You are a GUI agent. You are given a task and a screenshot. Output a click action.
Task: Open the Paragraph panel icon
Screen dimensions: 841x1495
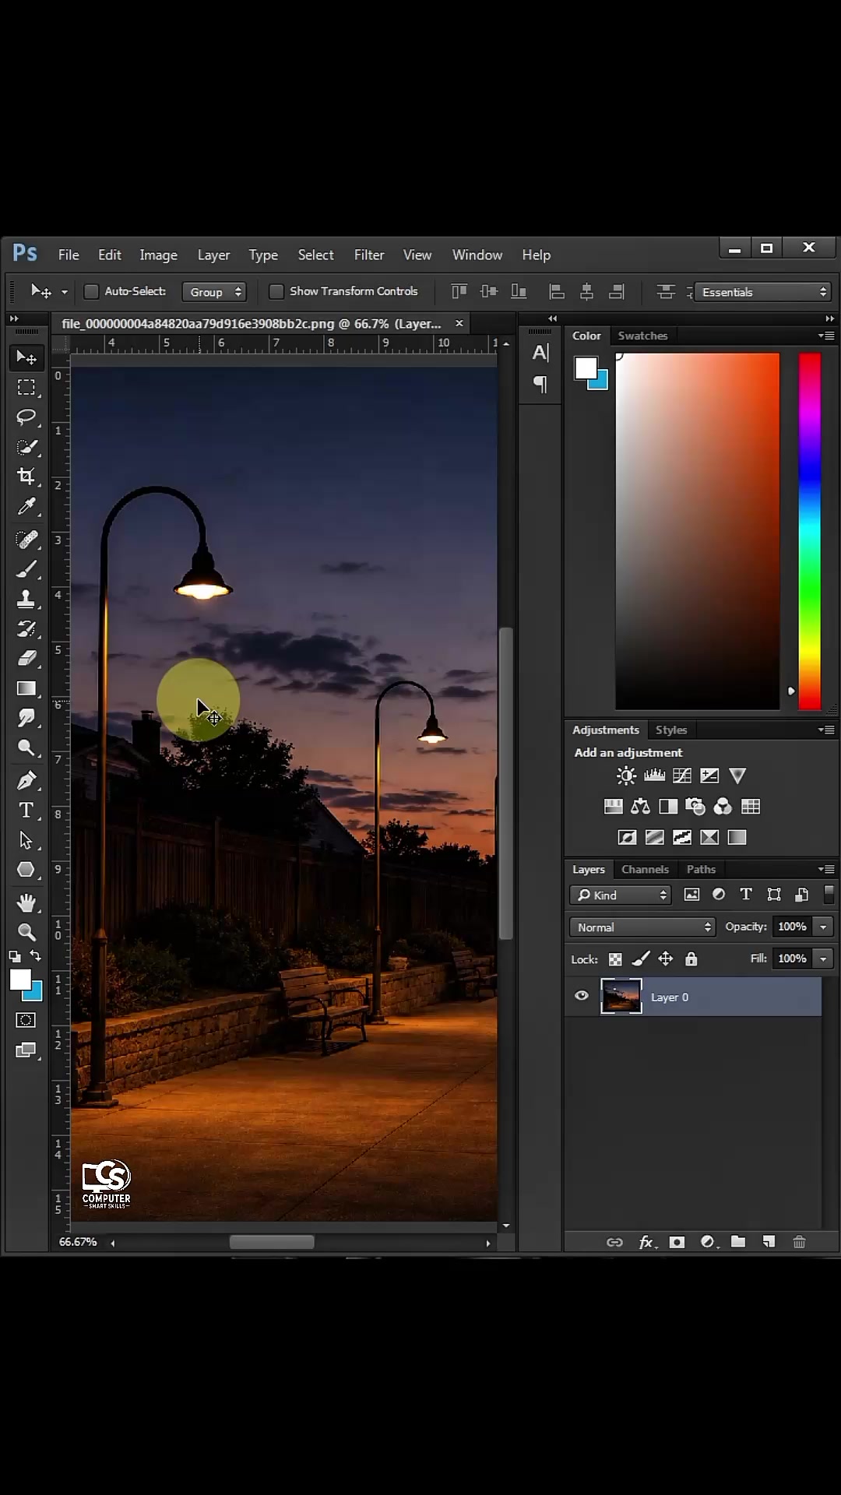[540, 384]
